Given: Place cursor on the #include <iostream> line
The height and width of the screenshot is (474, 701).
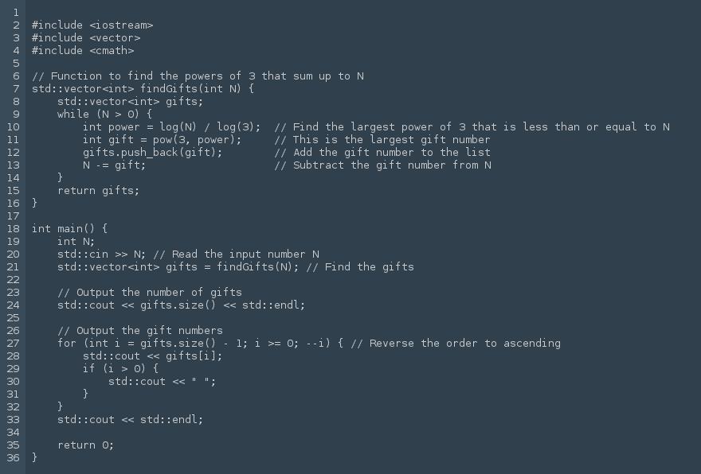Looking at the screenshot, I should (92, 25).
